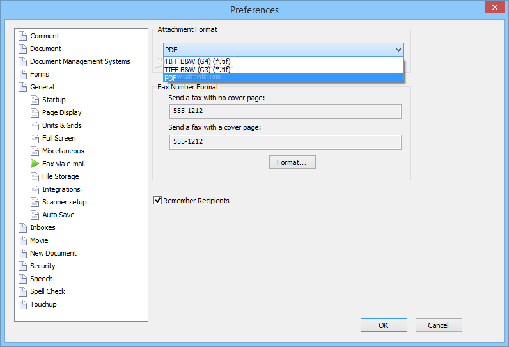The width and height of the screenshot is (509, 347).
Task: Click the green Fax via e-mail arrow icon
Action: (35, 164)
